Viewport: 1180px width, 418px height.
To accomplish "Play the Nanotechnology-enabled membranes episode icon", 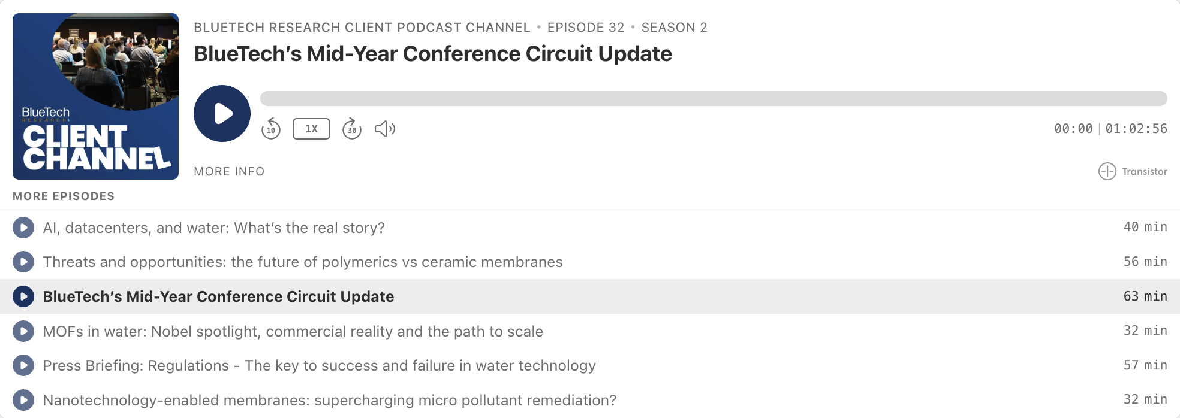I will [23, 400].
